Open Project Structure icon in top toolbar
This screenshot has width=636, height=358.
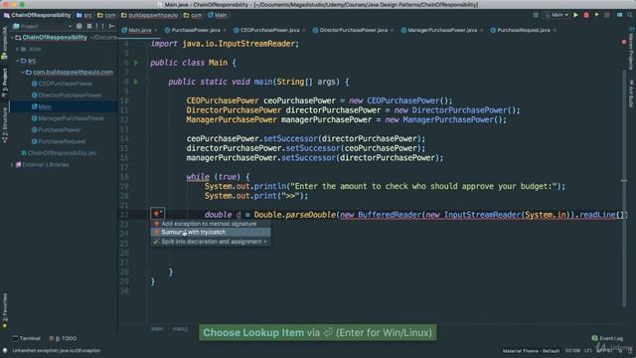point(619,15)
